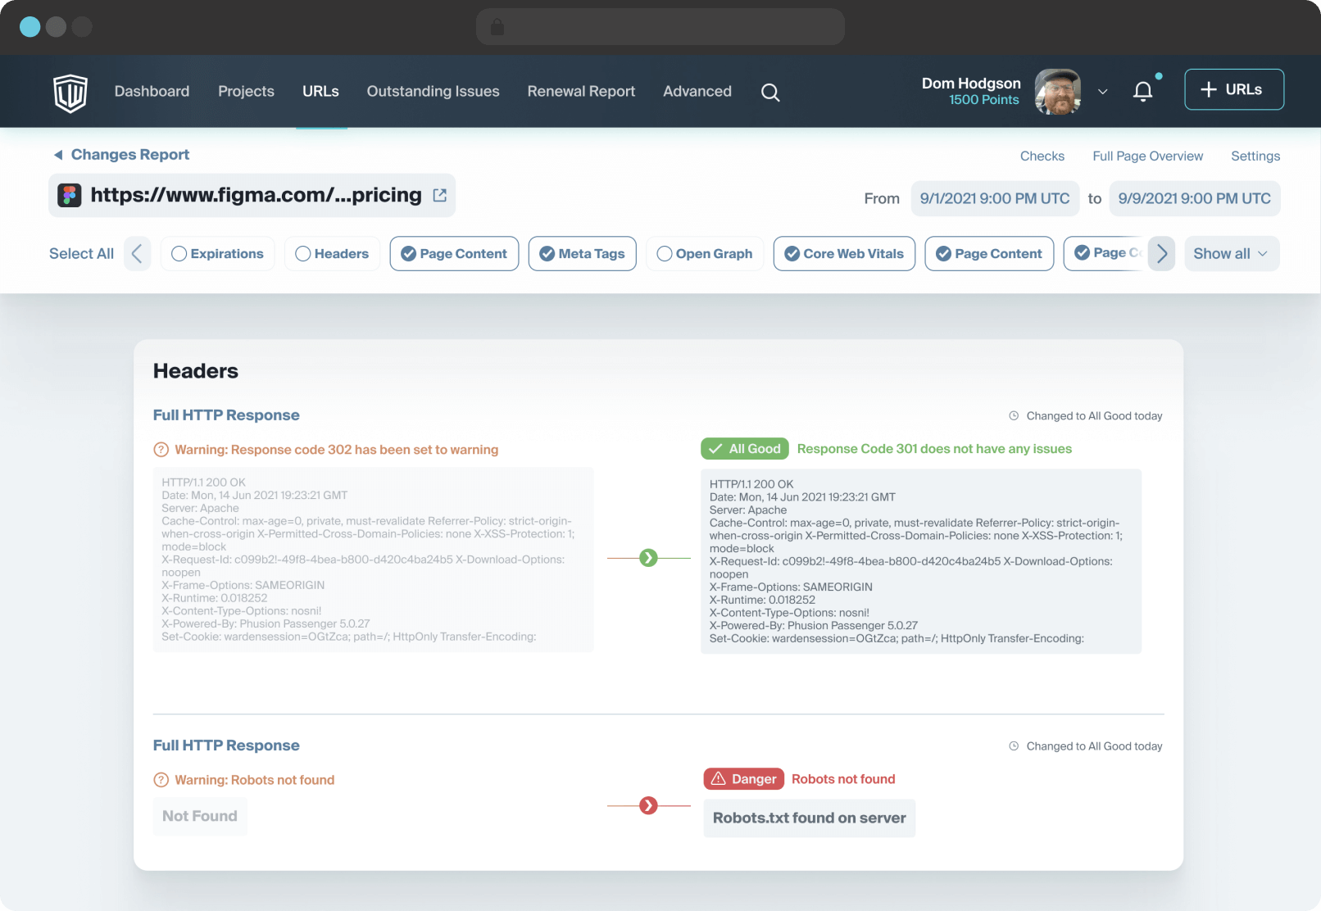The height and width of the screenshot is (911, 1321).
Task: Edit the From date 9/1/2021 field
Action: point(995,198)
